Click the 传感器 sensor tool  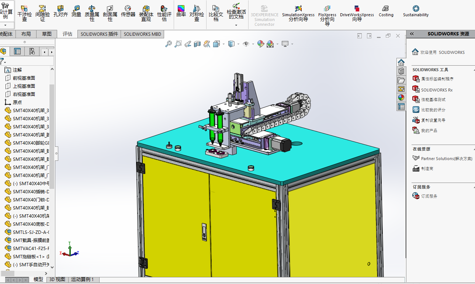128,11
